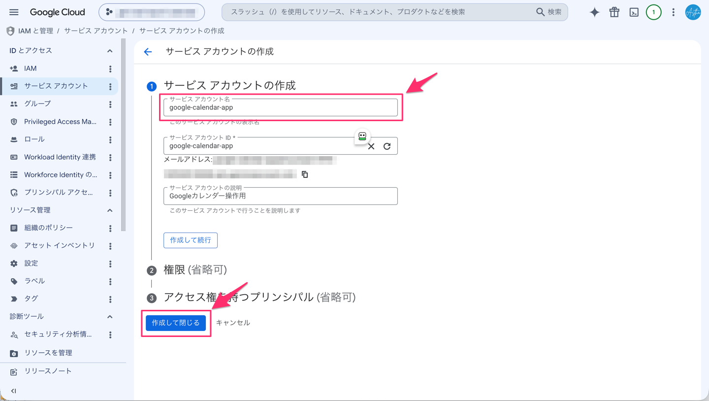Open the top bar three-dot settings menu
The height and width of the screenshot is (401, 709).
673,12
